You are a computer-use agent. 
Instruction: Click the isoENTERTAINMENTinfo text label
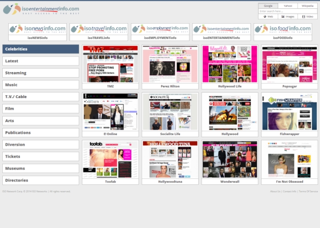click(x=221, y=38)
